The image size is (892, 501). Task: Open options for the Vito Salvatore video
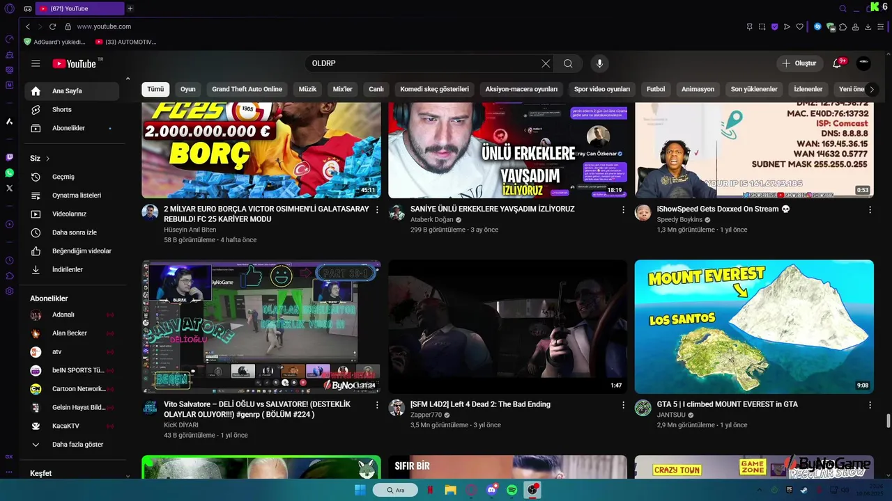pyautogui.click(x=377, y=405)
